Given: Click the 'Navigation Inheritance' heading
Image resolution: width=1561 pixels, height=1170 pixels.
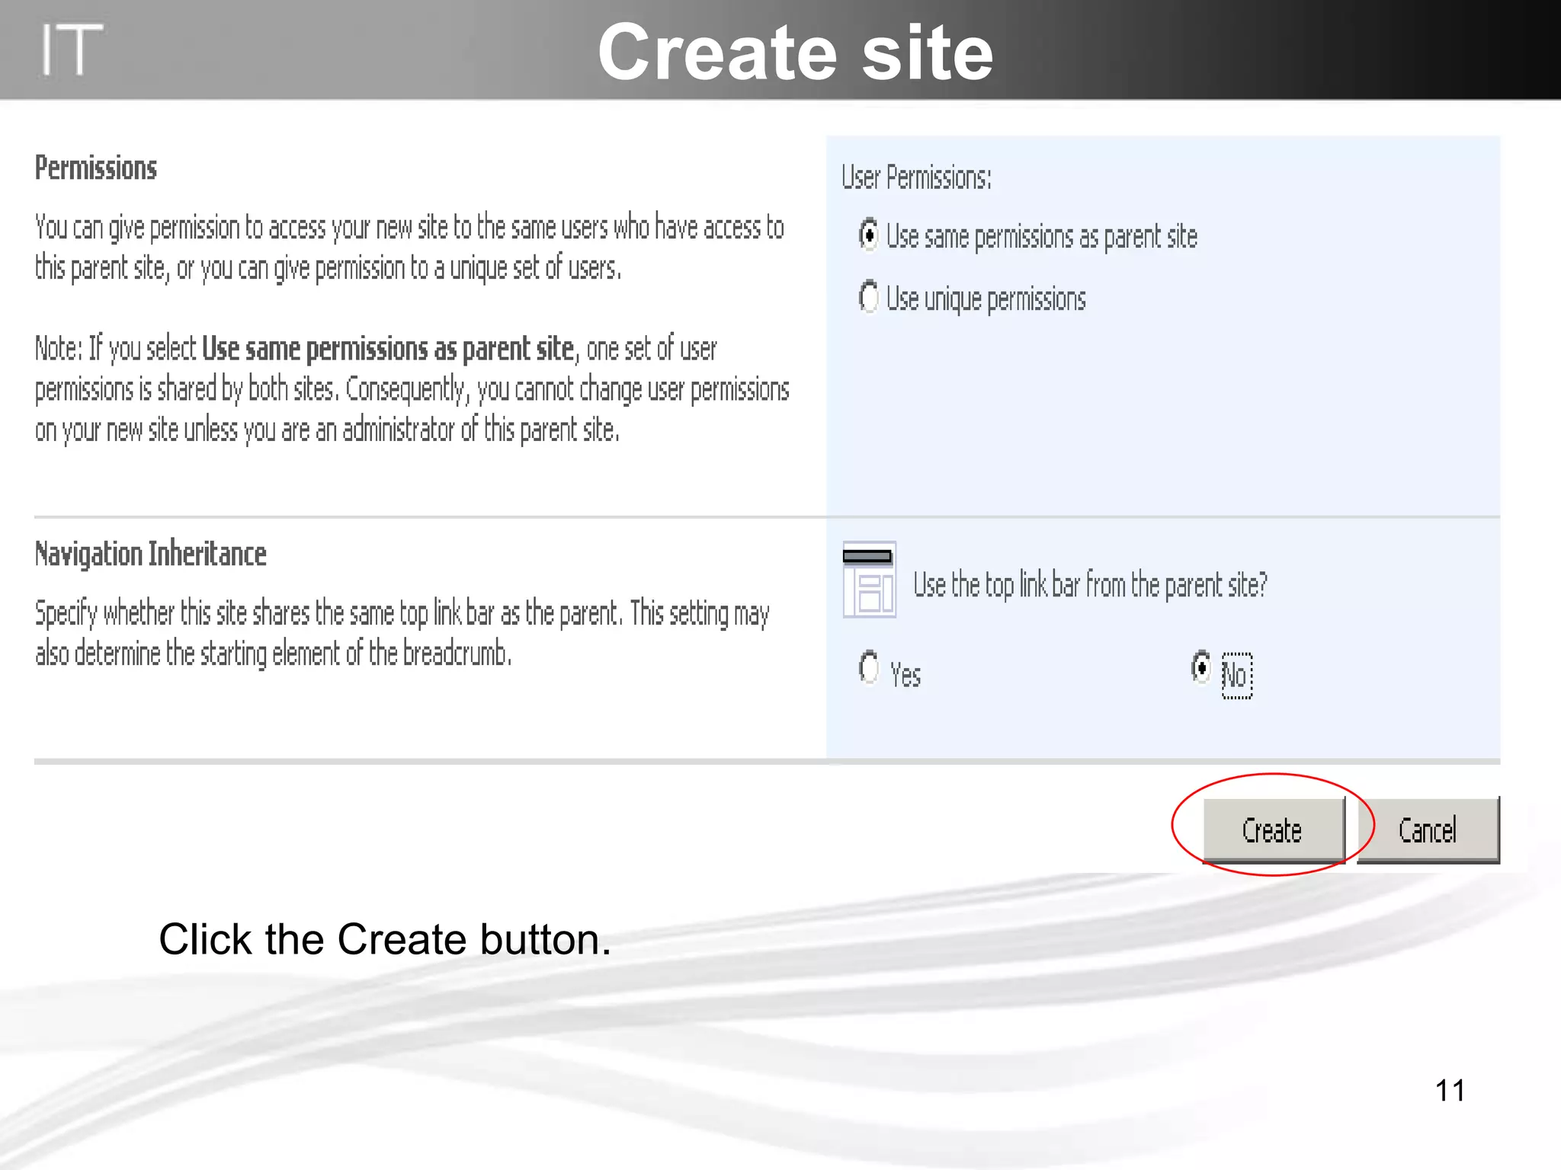Looking at the screenshot, I should click(151, 554).
